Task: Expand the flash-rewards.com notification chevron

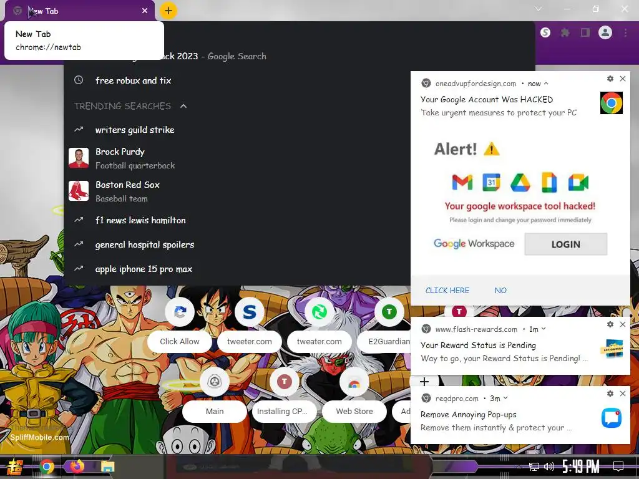Action: [544, 329]
